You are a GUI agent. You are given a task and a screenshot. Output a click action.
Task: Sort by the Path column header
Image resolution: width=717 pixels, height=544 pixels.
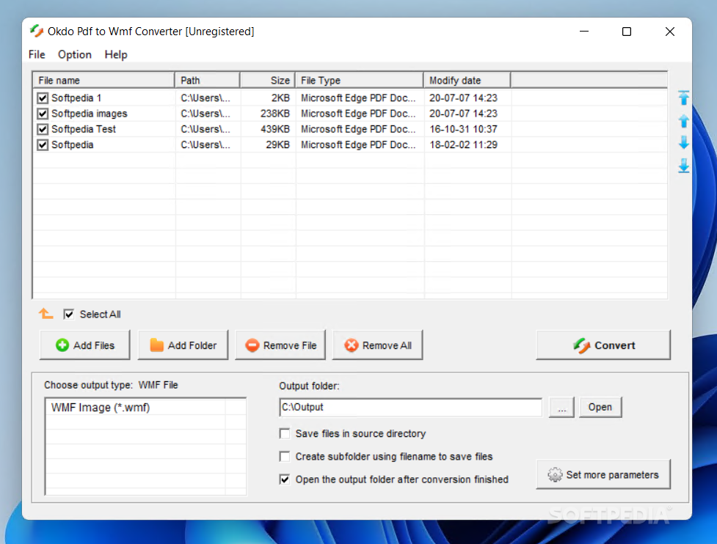(208, 81)
